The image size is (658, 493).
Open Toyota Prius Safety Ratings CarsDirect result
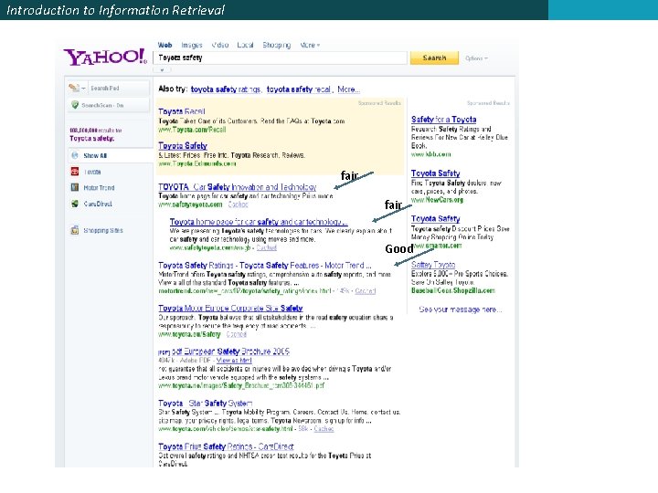point(226,446)
